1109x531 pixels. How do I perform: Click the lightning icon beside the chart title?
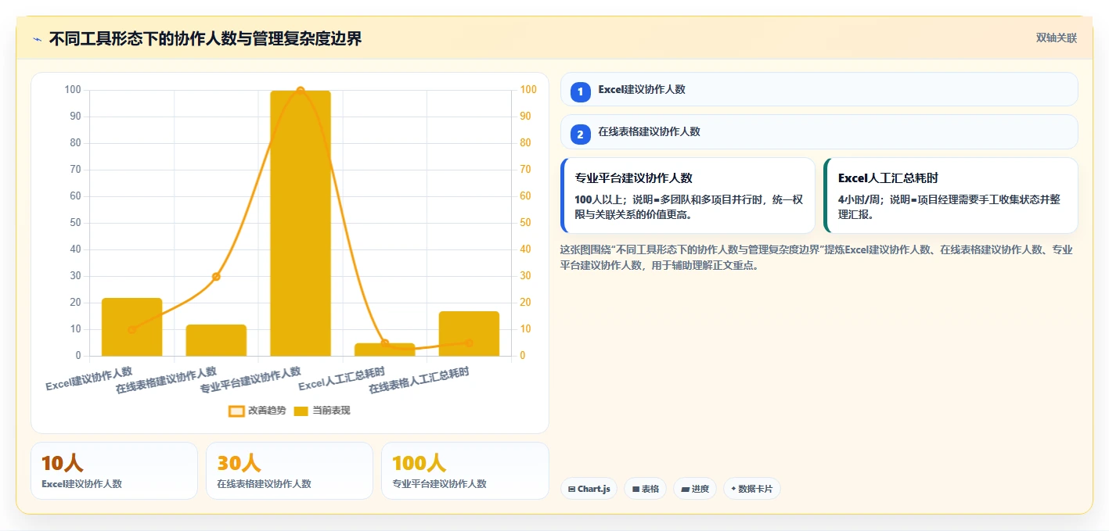coord(38,39)
